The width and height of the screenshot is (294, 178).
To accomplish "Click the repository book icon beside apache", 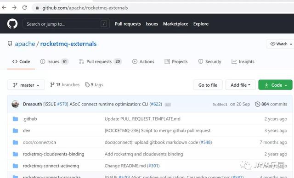I will coord(10,44).
